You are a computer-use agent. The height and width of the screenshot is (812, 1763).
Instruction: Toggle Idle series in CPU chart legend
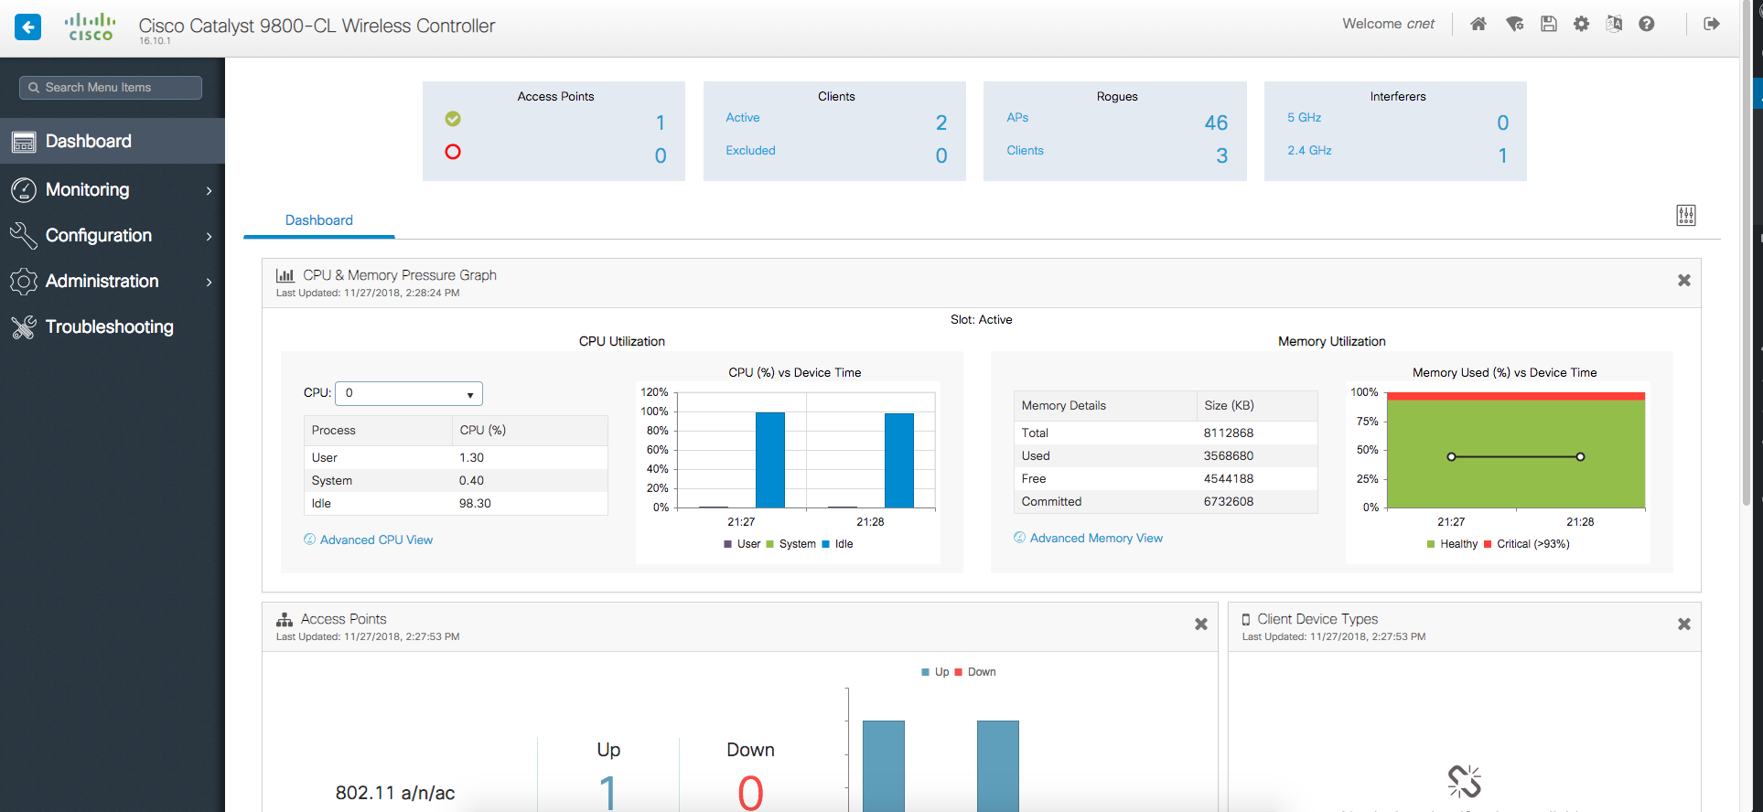pos(837,544)
